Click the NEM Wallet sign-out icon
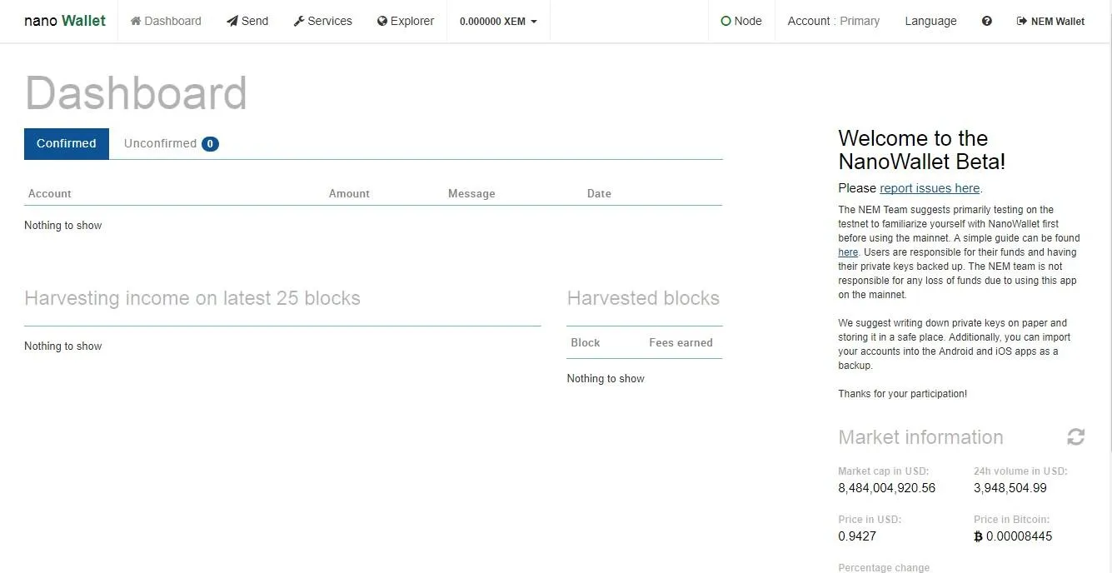 coord(1021,21)
